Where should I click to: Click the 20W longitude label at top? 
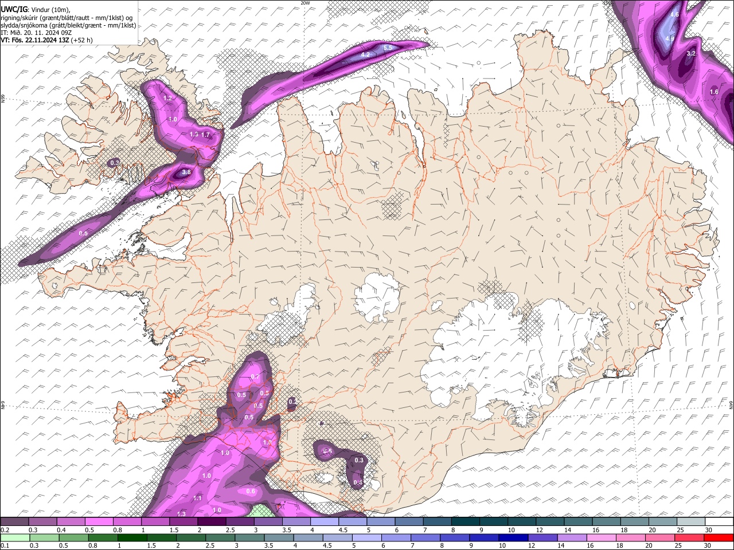[305, 3]
